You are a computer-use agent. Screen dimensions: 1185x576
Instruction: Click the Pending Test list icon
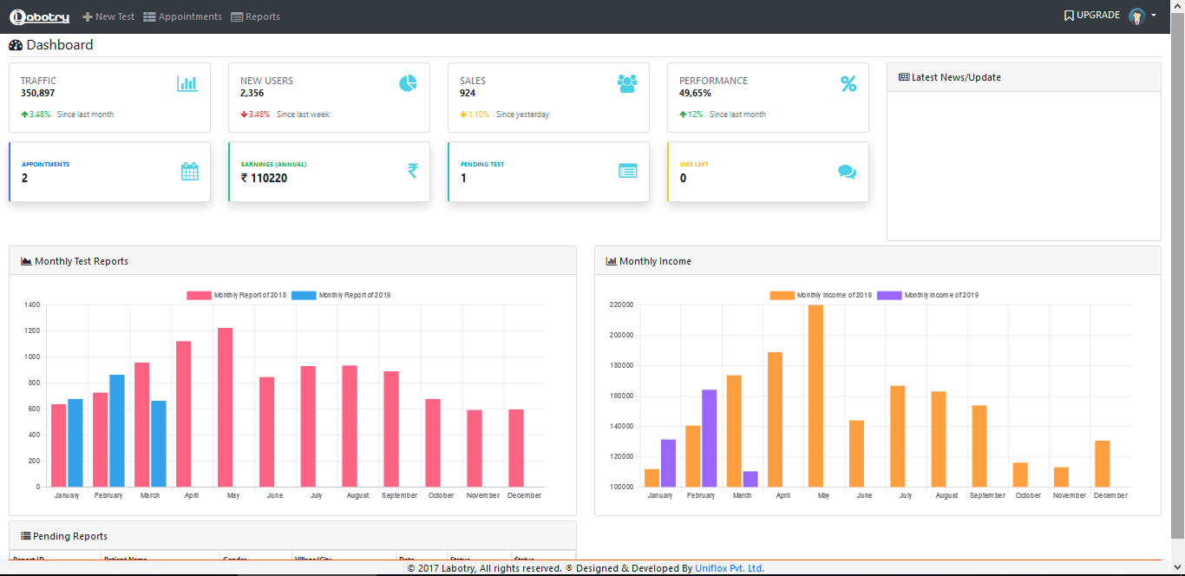628,171
